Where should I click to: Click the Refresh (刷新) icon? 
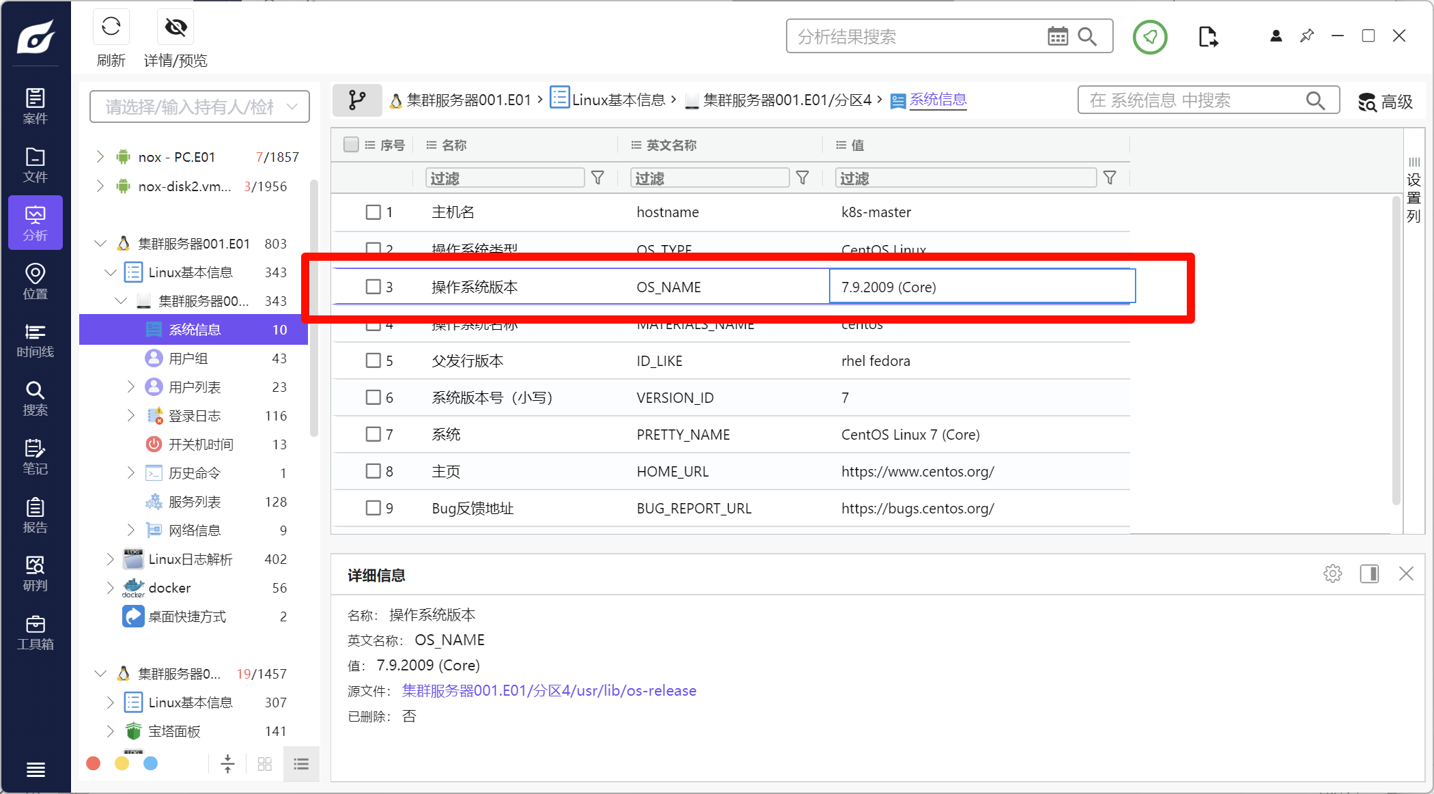(111, 27)
